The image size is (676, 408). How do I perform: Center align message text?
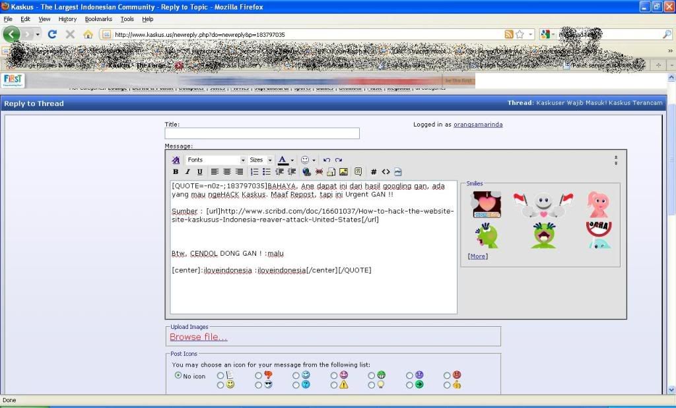[x=227, y=172]
